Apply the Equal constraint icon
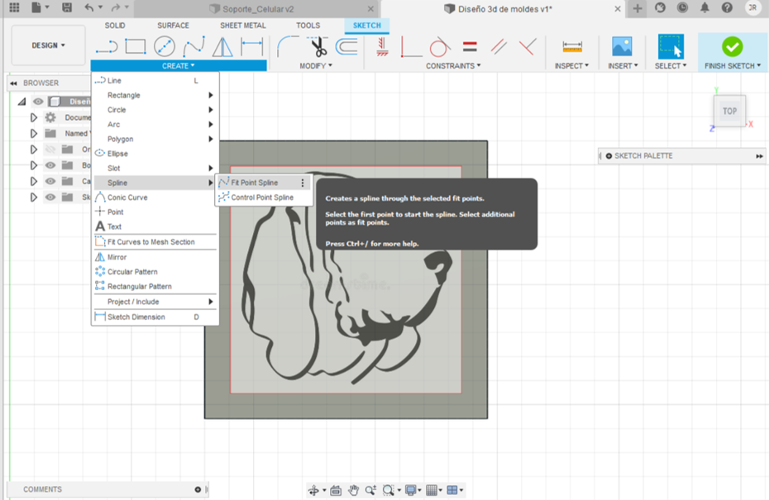 click(470, 46)
